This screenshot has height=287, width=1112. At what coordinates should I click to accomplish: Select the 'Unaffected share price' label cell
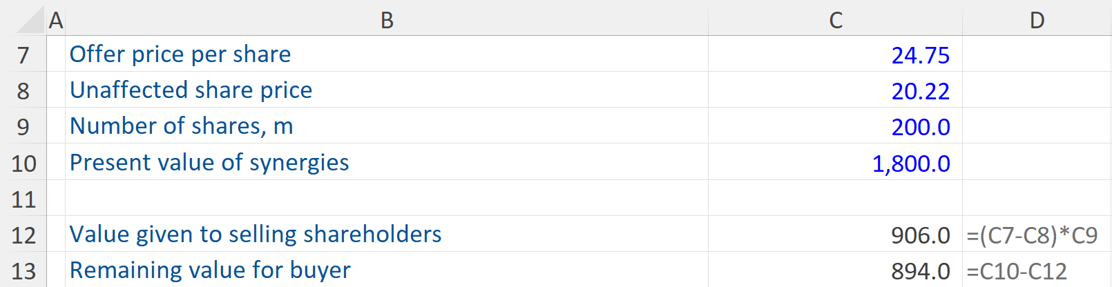[x=191, y=90]
